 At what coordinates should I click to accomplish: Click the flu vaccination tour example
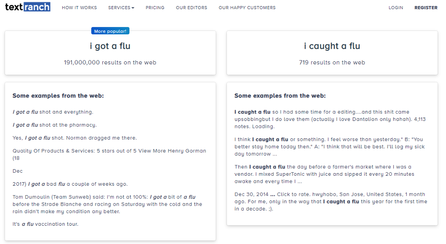(45, 224)
